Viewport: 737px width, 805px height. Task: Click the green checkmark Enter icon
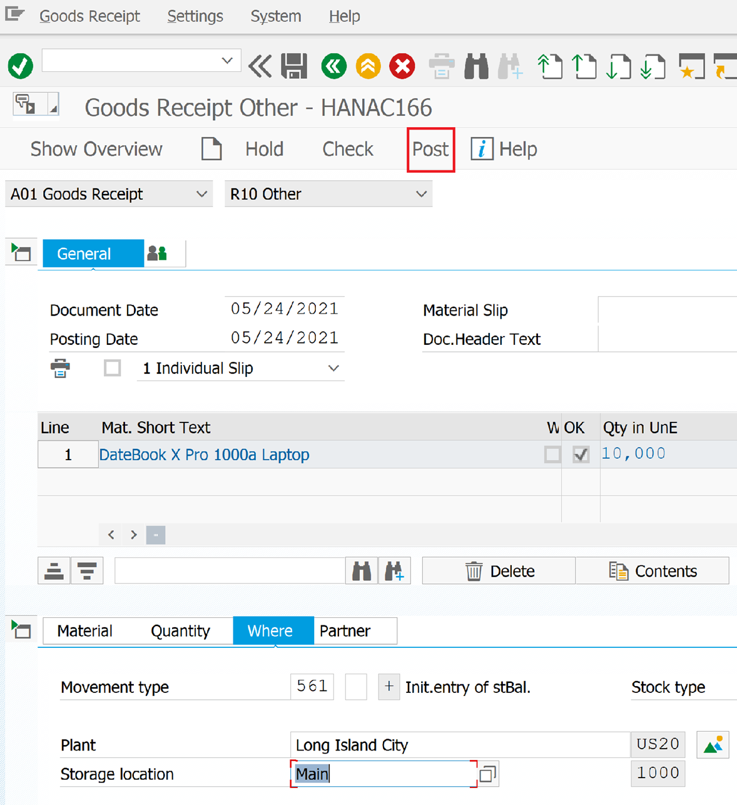point(21,66)
